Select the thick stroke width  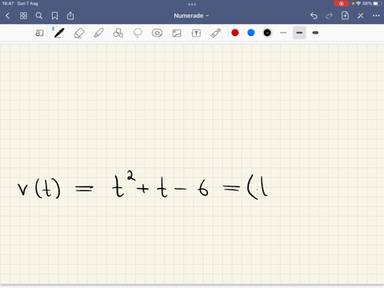click(x=315, y=33)
